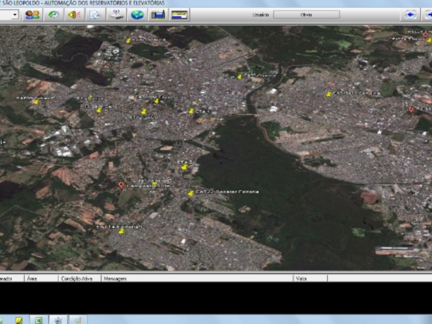Click the Usuário name field
The image size is (432, 324).
click(306, 15)
